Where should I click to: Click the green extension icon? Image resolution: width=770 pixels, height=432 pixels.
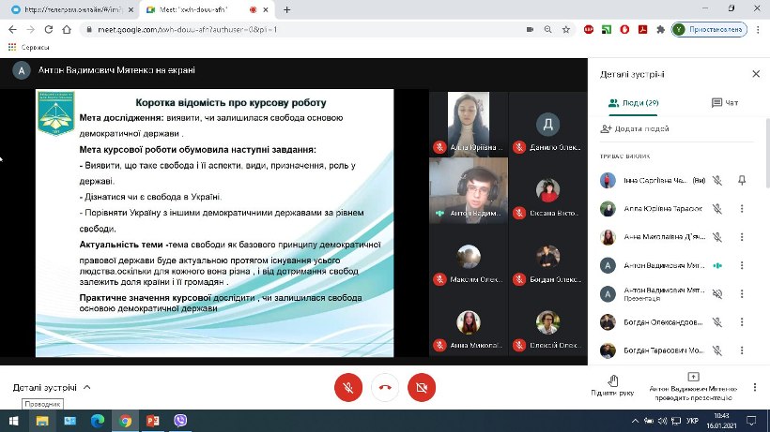(x=607, y=29)
